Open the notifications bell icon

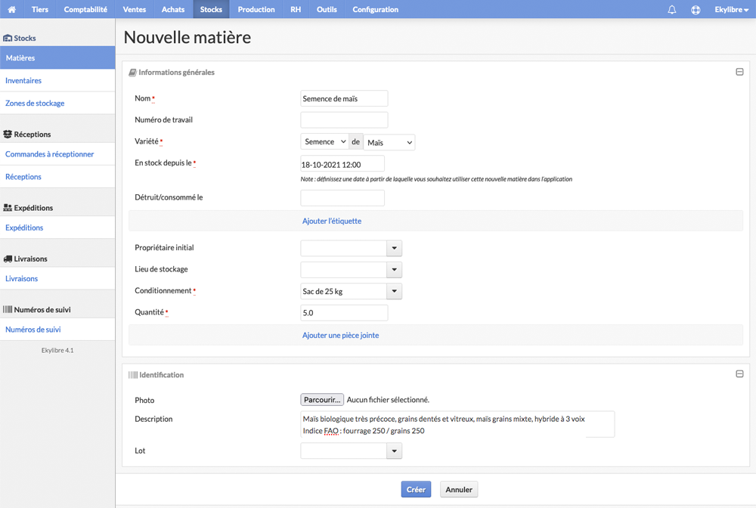tap(671, 9)
